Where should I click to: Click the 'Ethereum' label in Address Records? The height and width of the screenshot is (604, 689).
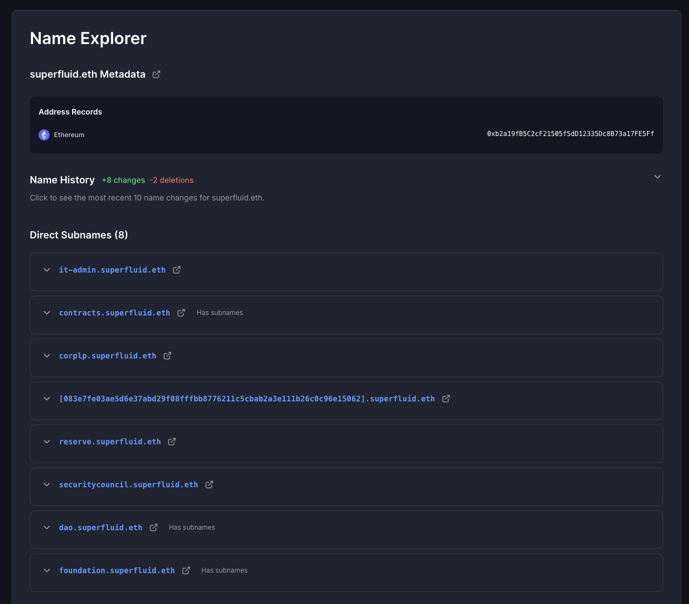69,135
